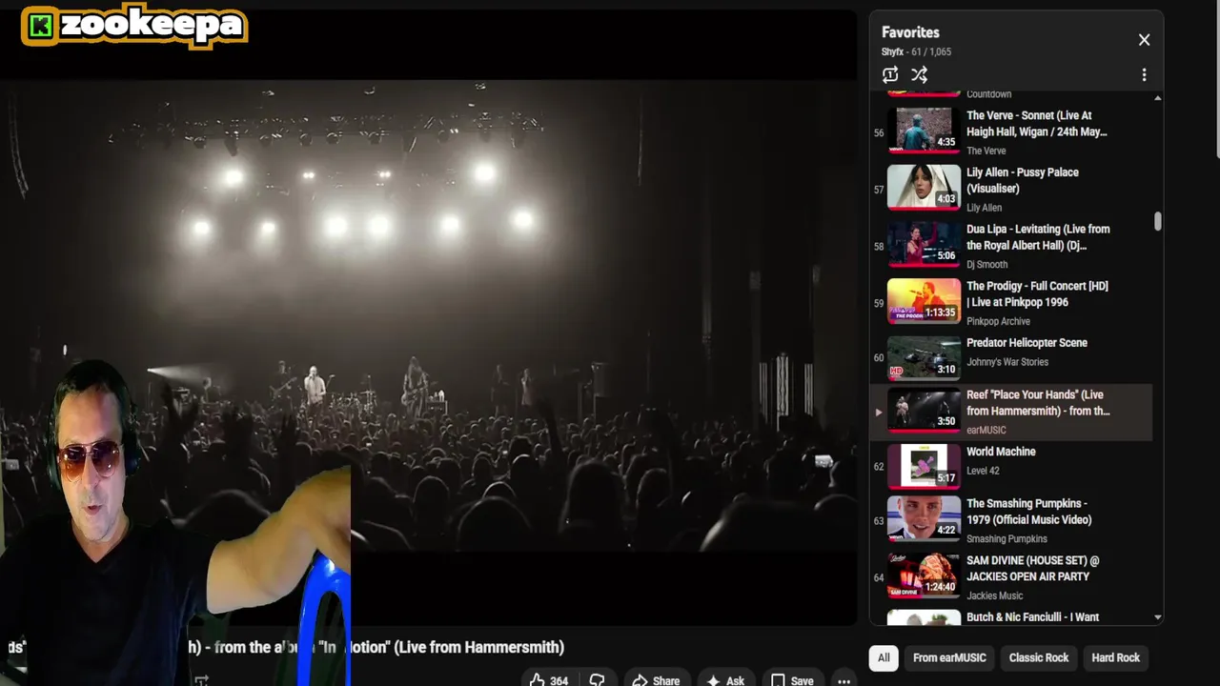The height and width of the screenshot is (686, 1220).
Task: Open SAM DIVINE house set thumbnail
Action: click(x=924, y=575)
